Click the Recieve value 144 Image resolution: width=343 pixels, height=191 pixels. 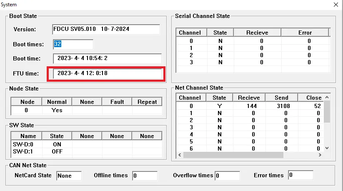[252, 106]
